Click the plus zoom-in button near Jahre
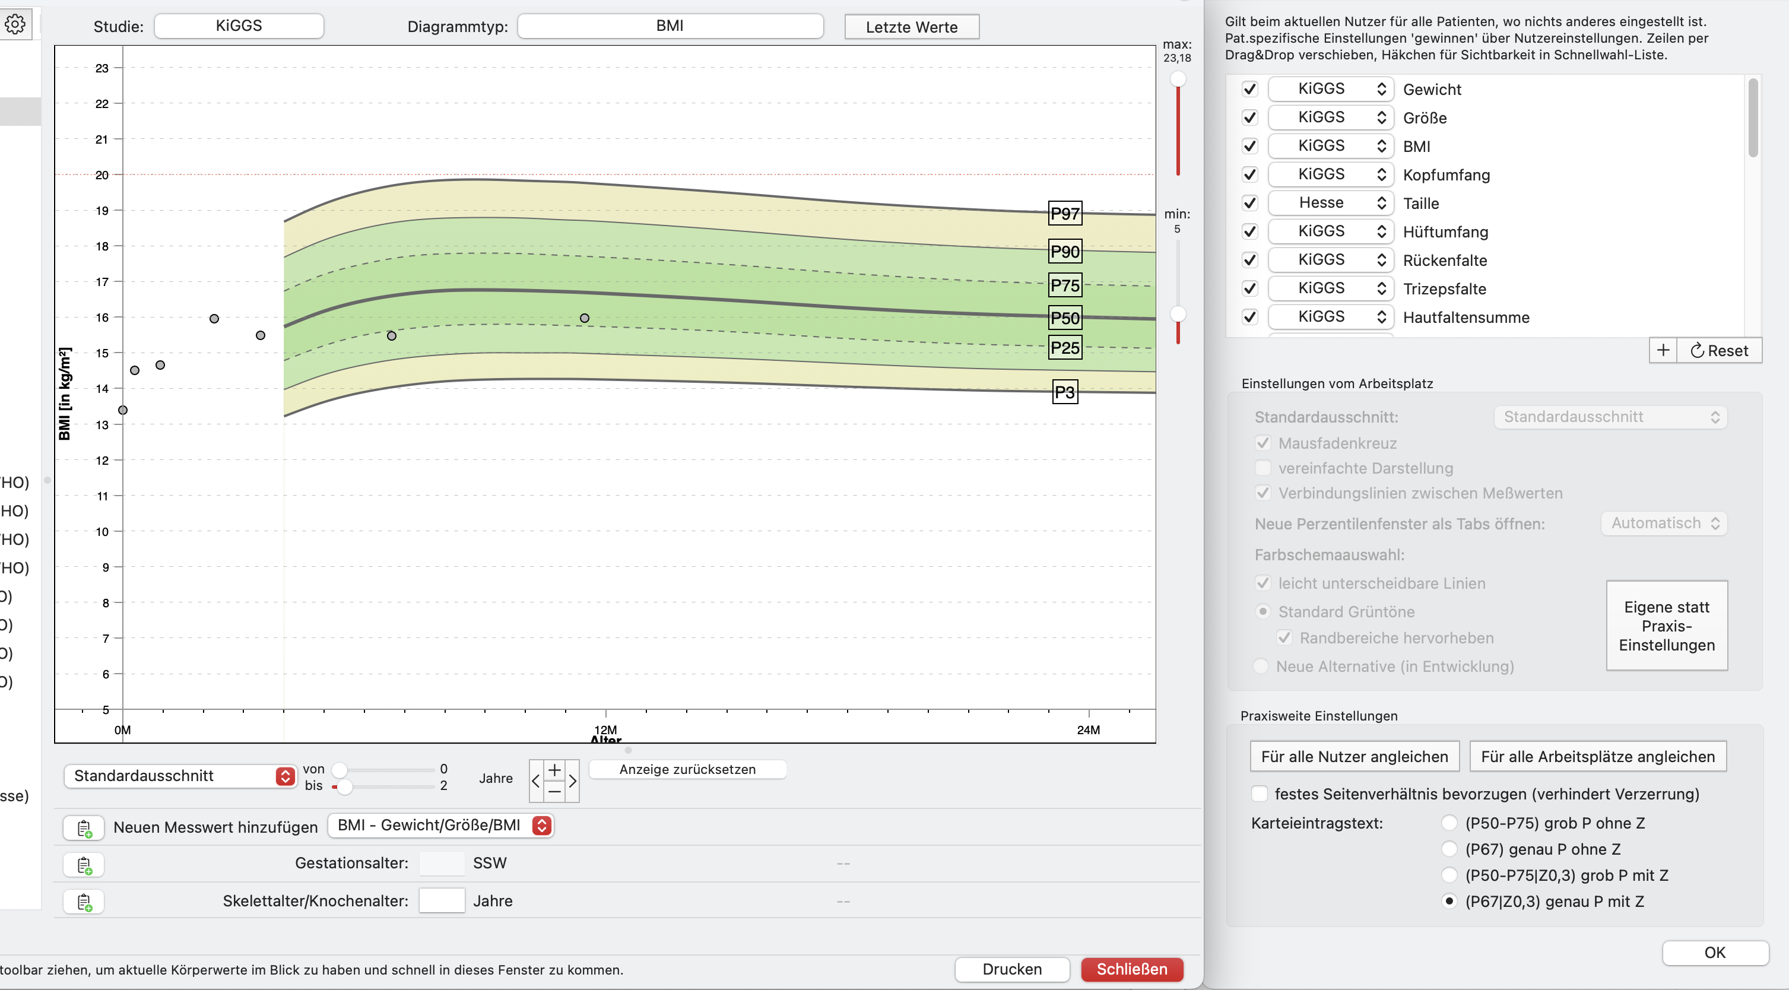The image size is (1789, 990). pos(554,770)
